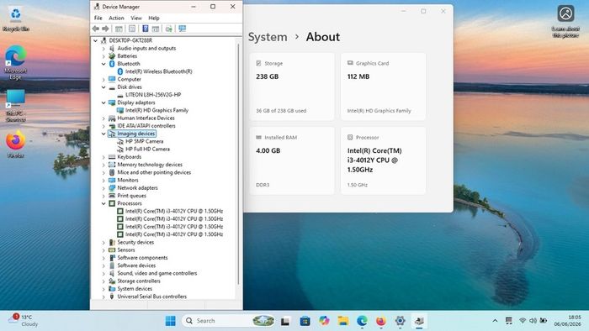The width and height of the screenshot is (589, 331).
Task: Click the Storage card showing 238 GB
Action: (292, 87)
